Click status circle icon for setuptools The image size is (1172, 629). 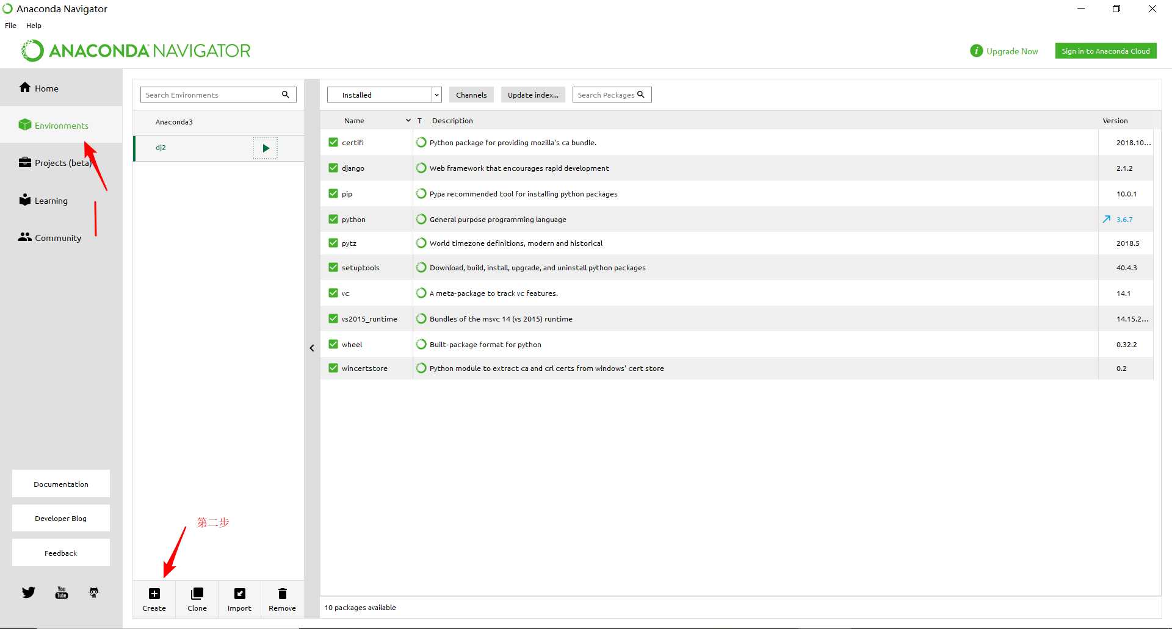point(421,267)
